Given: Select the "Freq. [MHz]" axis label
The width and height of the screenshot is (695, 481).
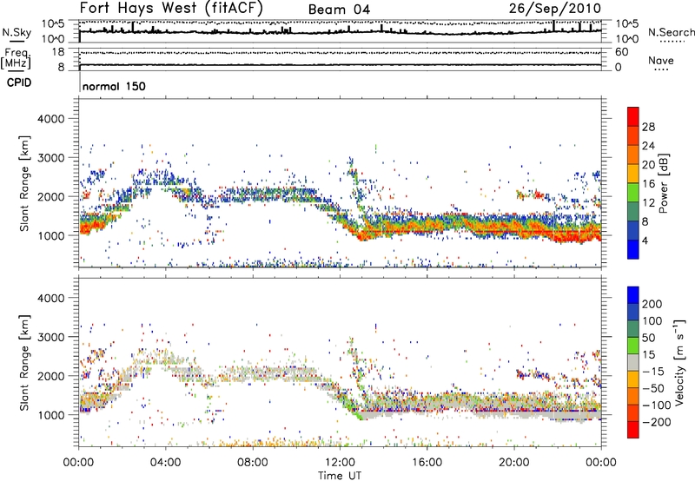Looking at the screenshot, I should 16,58.
